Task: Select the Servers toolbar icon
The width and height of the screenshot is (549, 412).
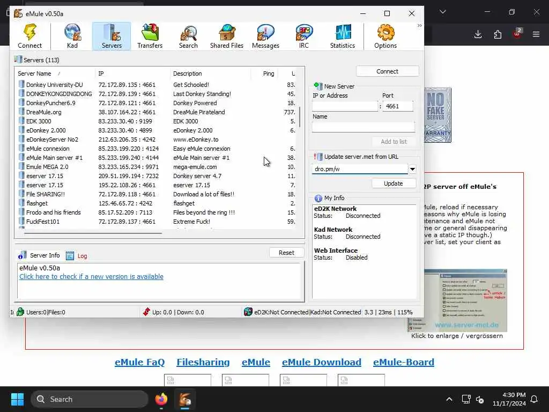Action: pos(112,36)
